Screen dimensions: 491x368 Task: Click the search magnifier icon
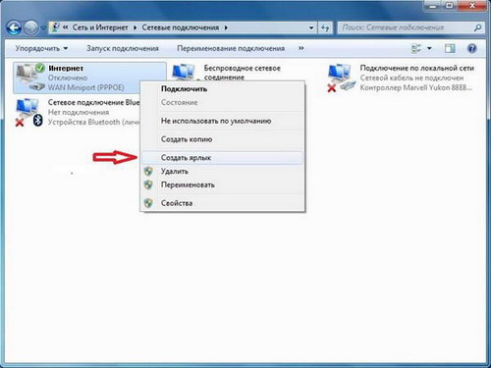pos(478,27)
